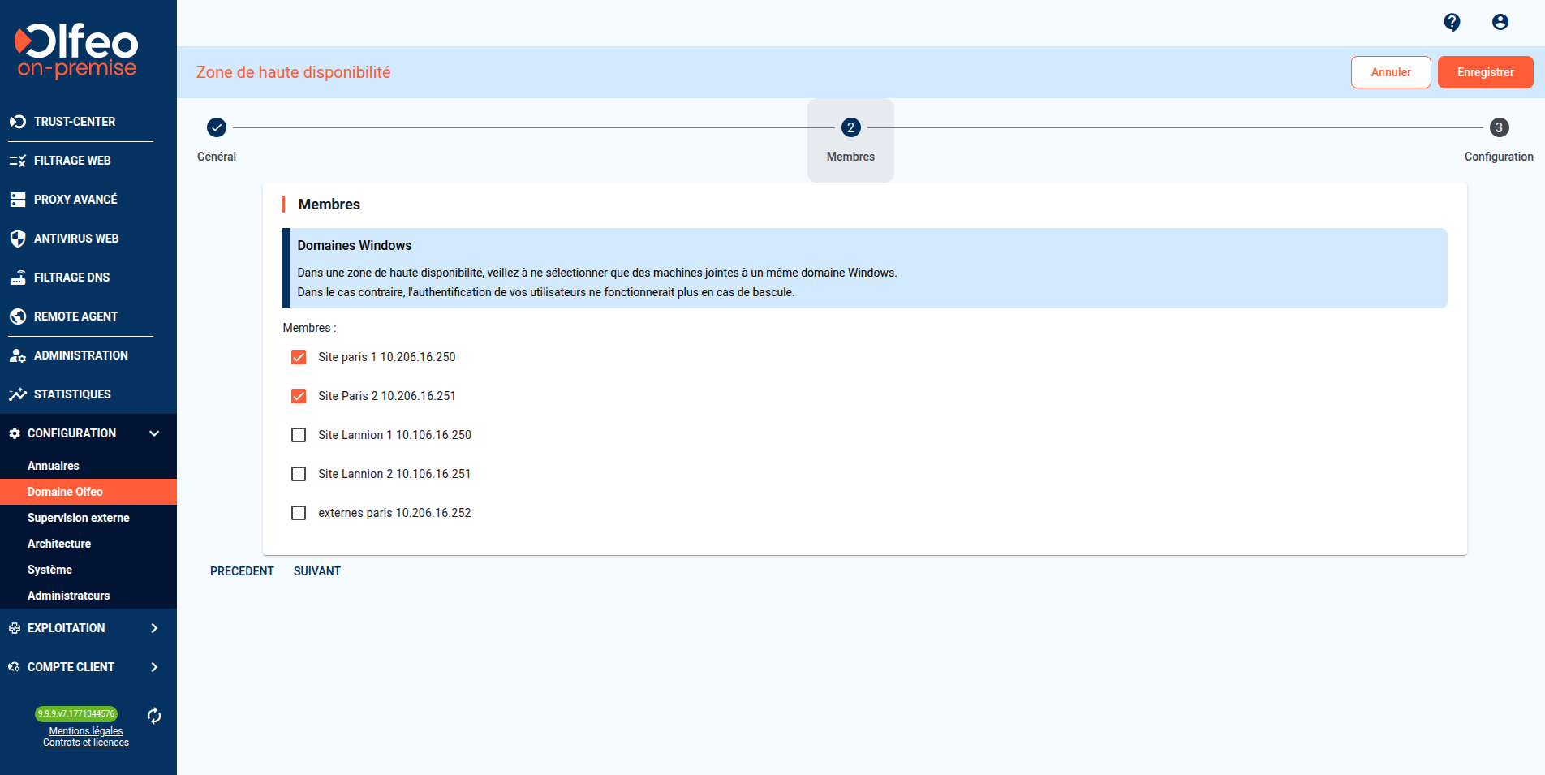The image size is (1545, 775).
Task: Click the refresh icon beside version badge
Action: tap(154, 716)
